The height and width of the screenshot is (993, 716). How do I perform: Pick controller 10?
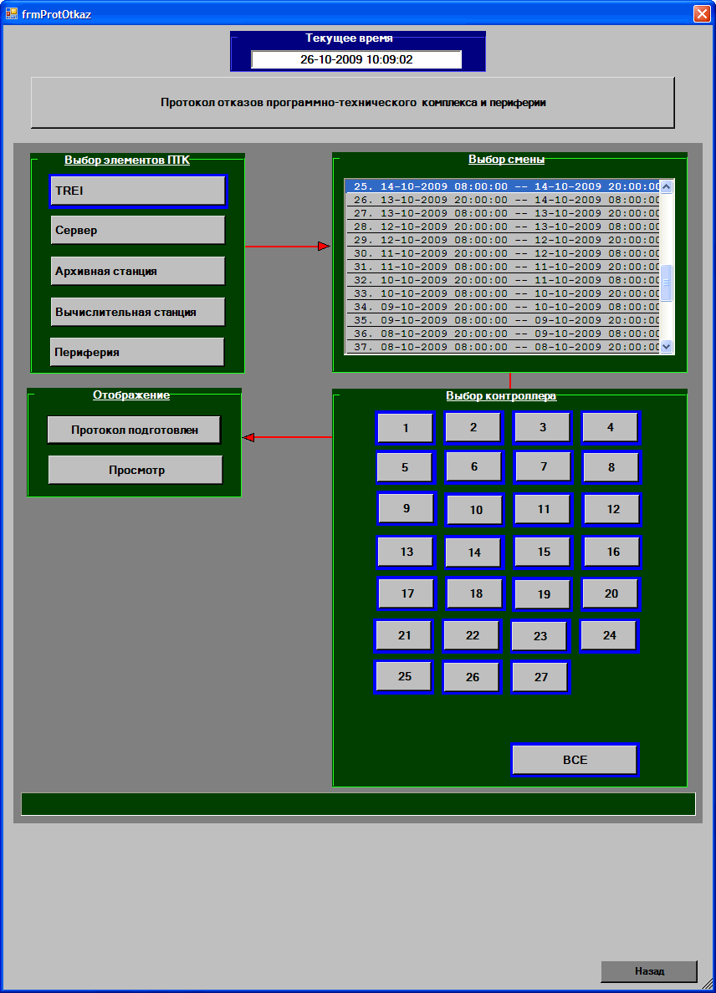[x=476, y=510]
